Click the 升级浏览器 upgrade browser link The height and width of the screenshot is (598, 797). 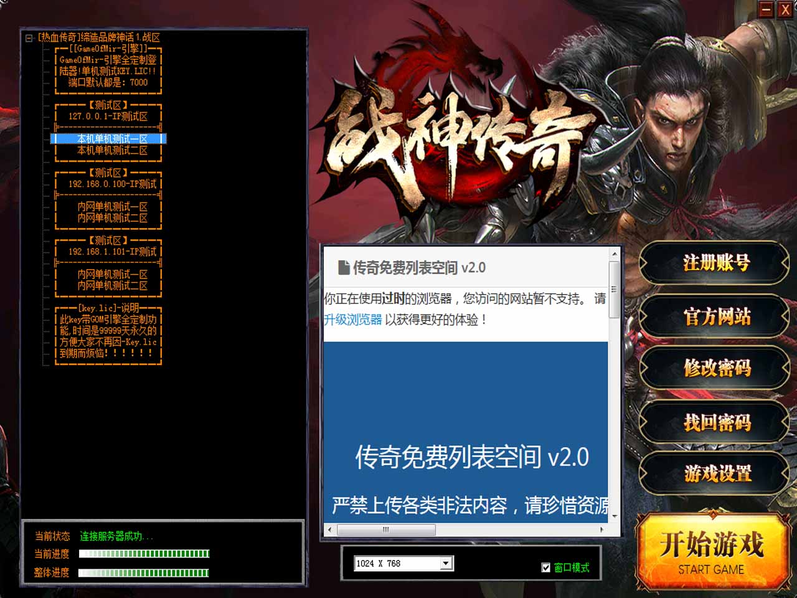(x=352, y=320)
